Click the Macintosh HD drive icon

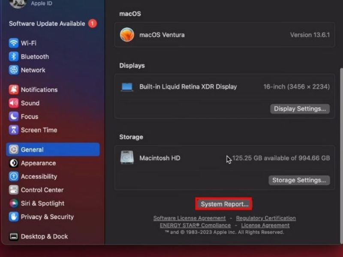pos(127,157)
